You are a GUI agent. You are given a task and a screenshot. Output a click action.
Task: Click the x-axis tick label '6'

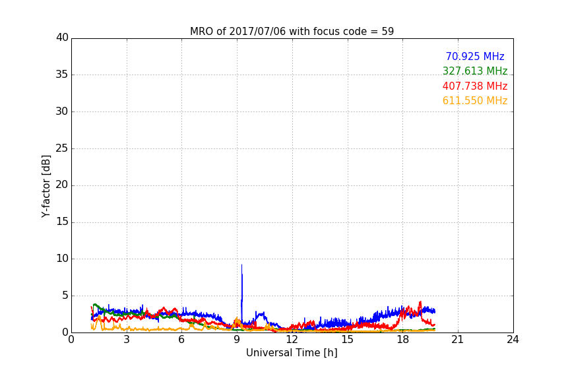coord(181,340)
